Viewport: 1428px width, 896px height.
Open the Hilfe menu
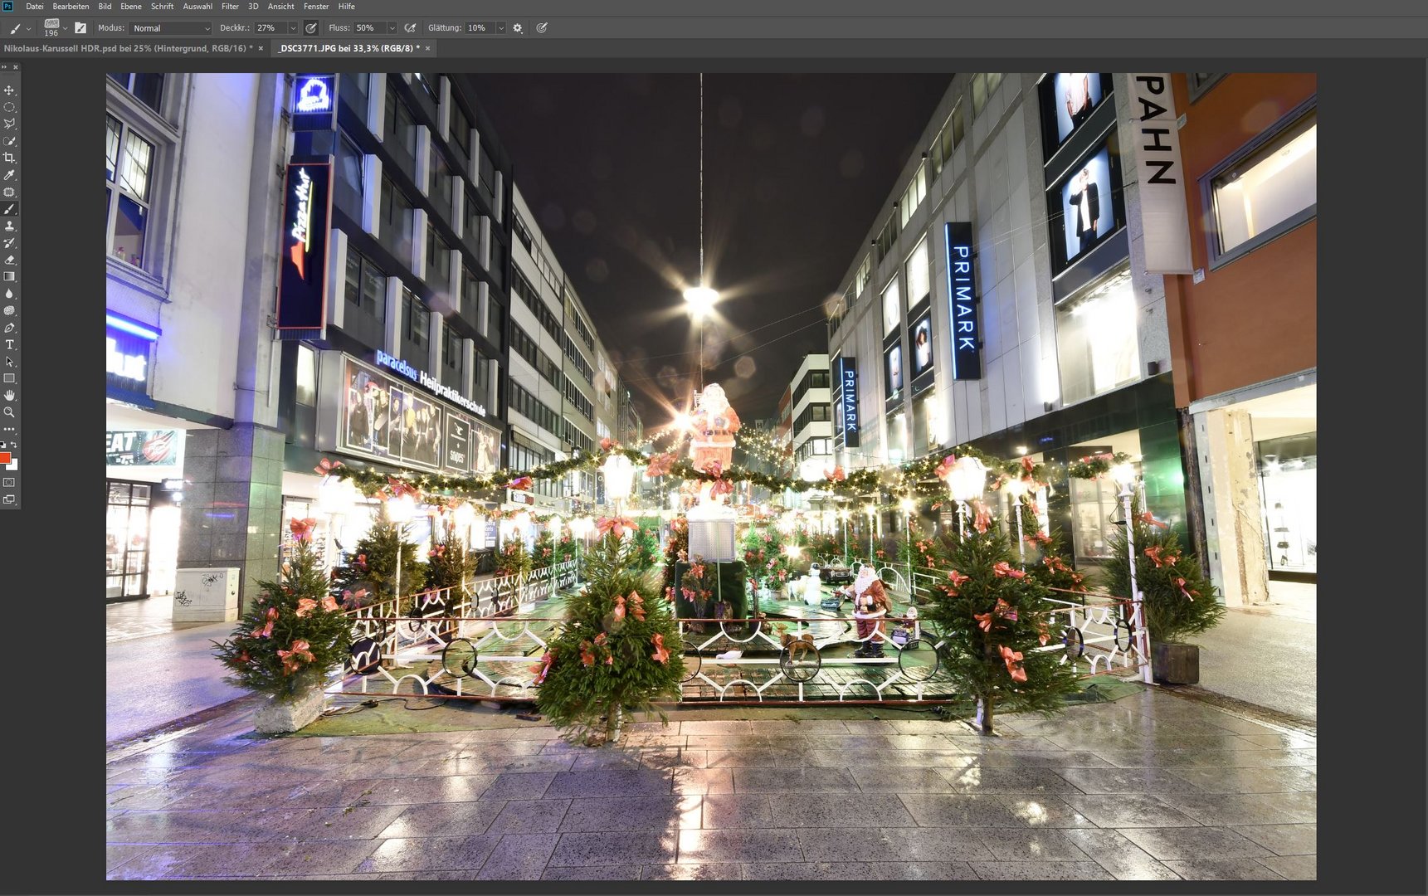click(x=347, y=7)
